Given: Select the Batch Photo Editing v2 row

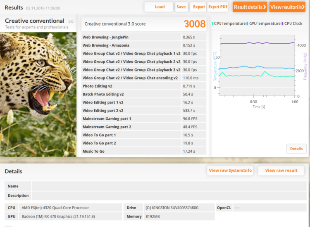Looking at the screenshot, I should point(144,95).
